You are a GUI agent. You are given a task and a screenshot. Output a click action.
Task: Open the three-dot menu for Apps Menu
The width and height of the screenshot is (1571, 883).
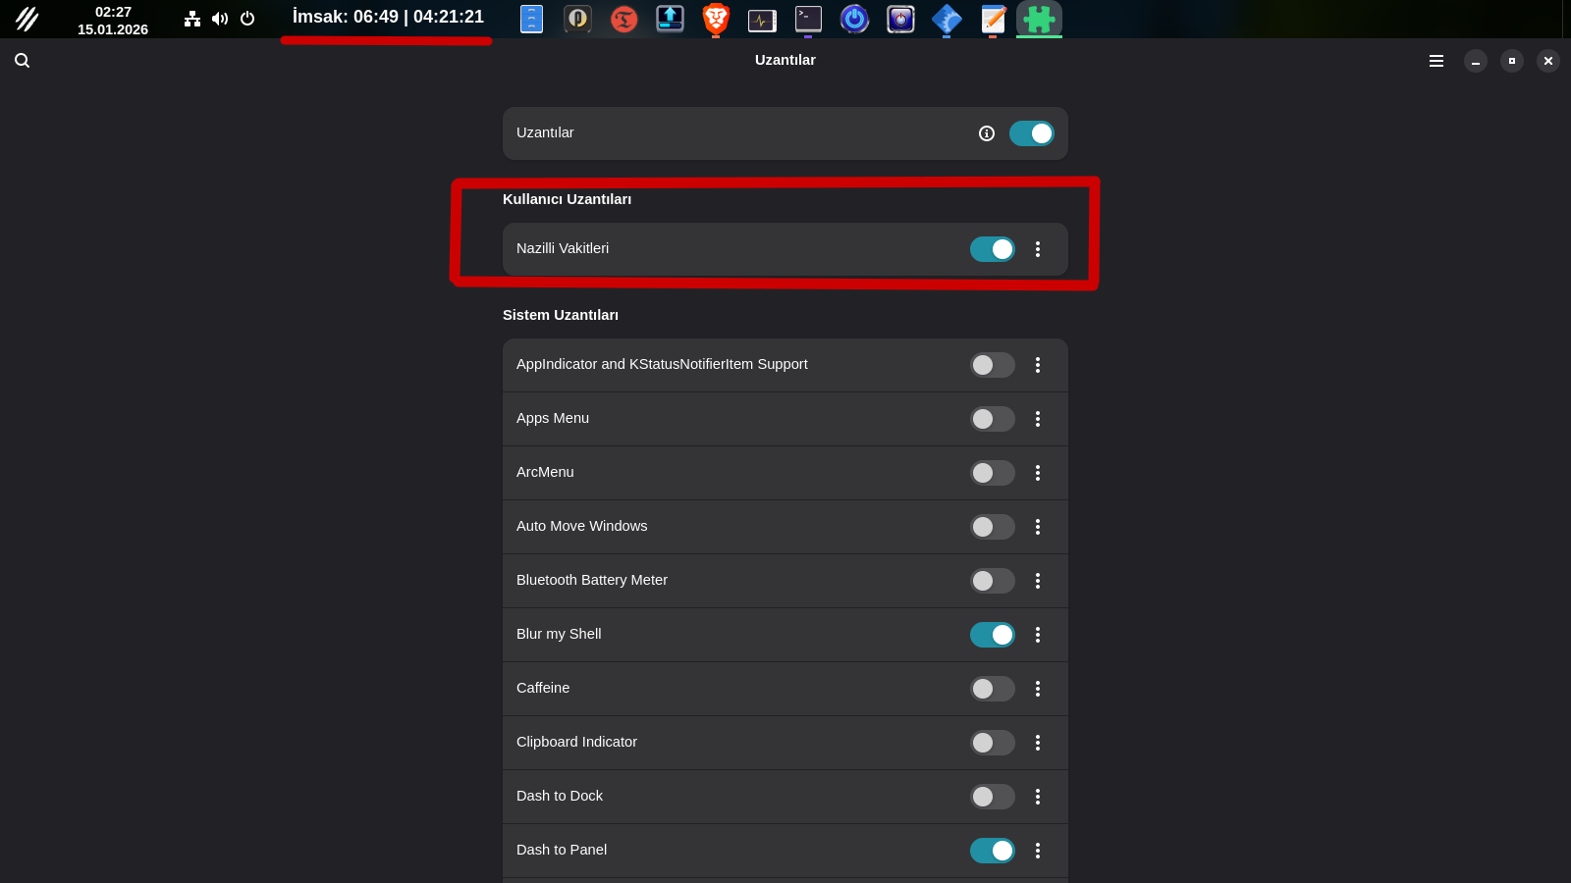pos(1038,419)
